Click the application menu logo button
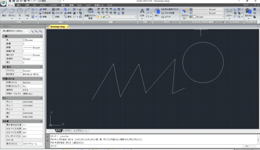 [x=3, y=3]
